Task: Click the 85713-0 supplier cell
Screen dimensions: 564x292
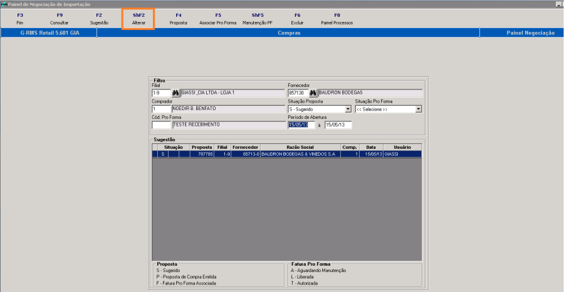Action: click(246, 154)
